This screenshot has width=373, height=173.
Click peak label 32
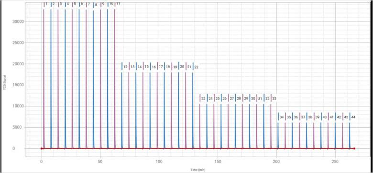267,98
